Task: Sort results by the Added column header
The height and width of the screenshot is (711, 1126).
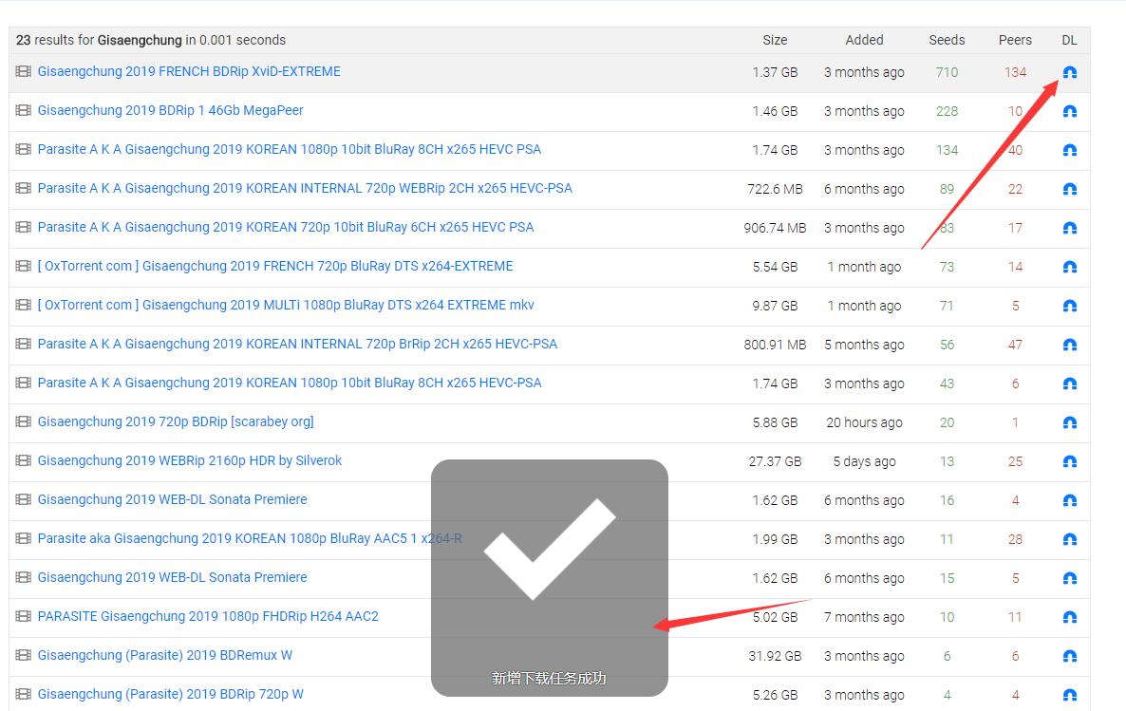Action: tap(864, 40)
